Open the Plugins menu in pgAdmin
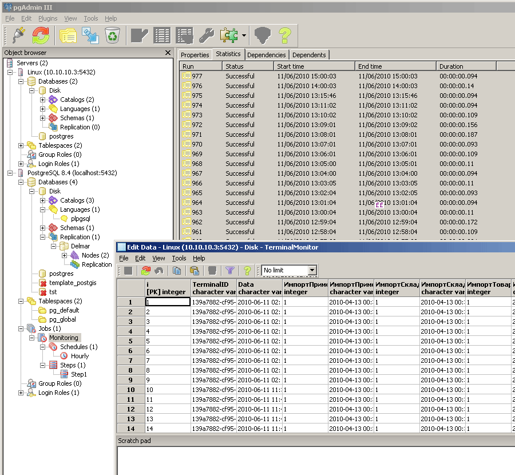The width and height of the screenshot is (515, 475). point(47,18)
